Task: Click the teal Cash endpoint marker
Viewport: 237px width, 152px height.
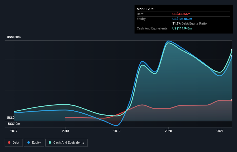Action: [x=232, y=50]
